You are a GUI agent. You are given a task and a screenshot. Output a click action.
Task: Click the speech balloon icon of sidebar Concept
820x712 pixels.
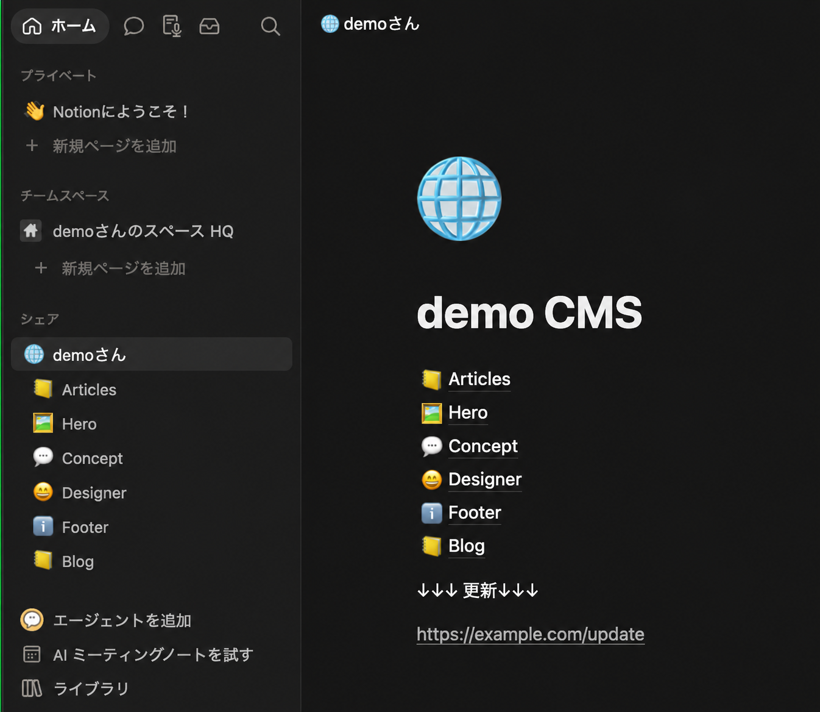click(43, 457)
